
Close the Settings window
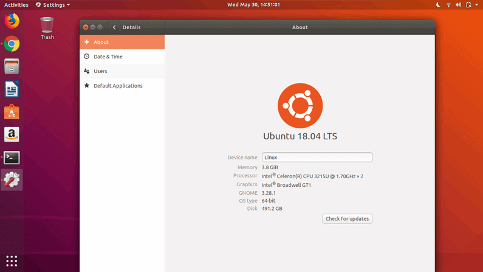(86, 27)
